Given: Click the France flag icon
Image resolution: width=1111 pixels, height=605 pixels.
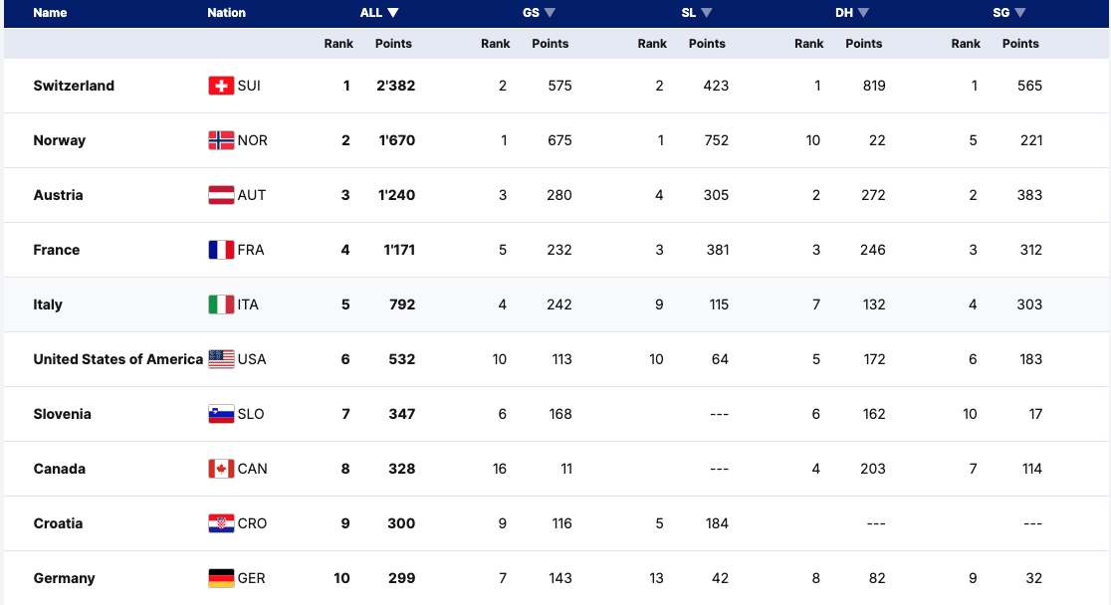Looking at the screenshot, I should (x=221, y=250).
